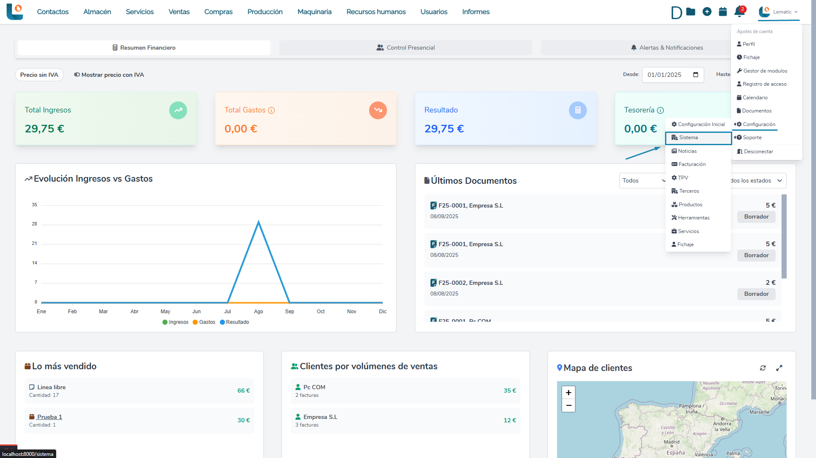Hide Gastos series in chart legend
816x458 pixels.
(x=204, y=322)
